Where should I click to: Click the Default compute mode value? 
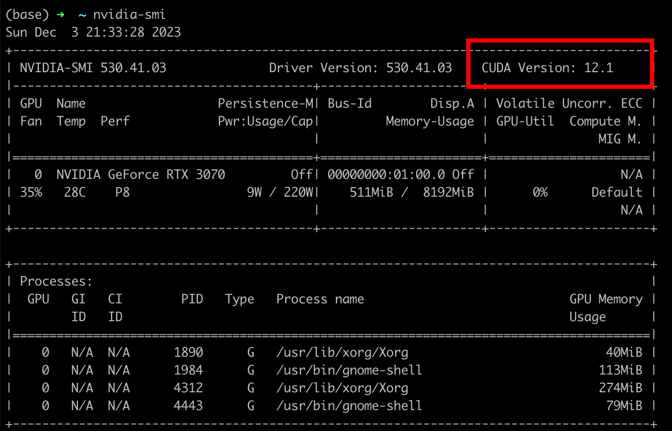617,192
